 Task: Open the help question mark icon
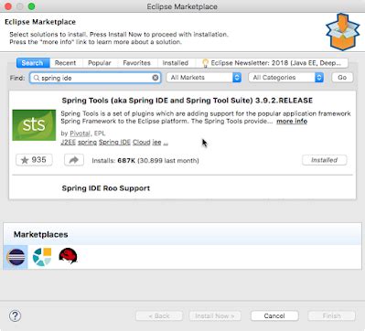pyautogui.click(x=15, y=315)
